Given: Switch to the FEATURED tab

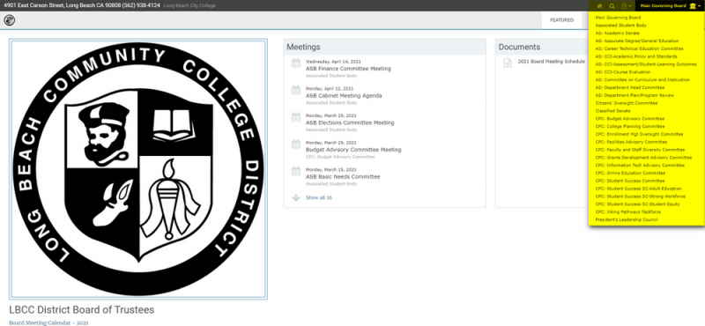Looking at the screenshot, I should click(561, 20).
